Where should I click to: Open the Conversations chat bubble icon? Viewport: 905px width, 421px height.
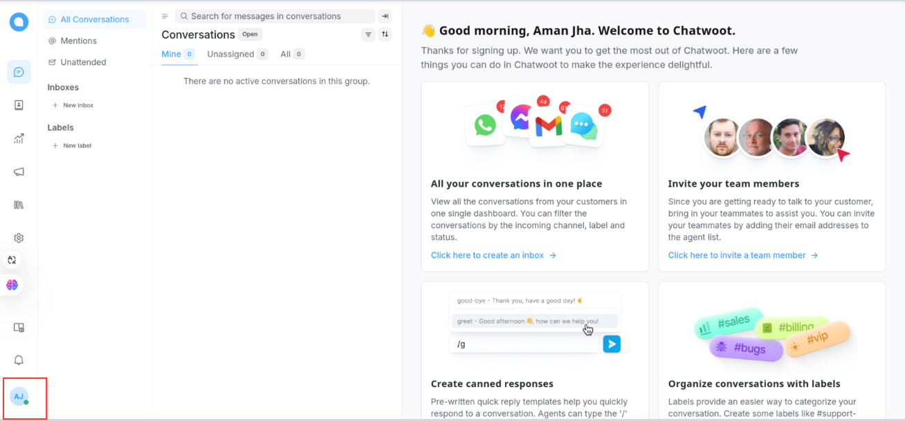[18, 71]
